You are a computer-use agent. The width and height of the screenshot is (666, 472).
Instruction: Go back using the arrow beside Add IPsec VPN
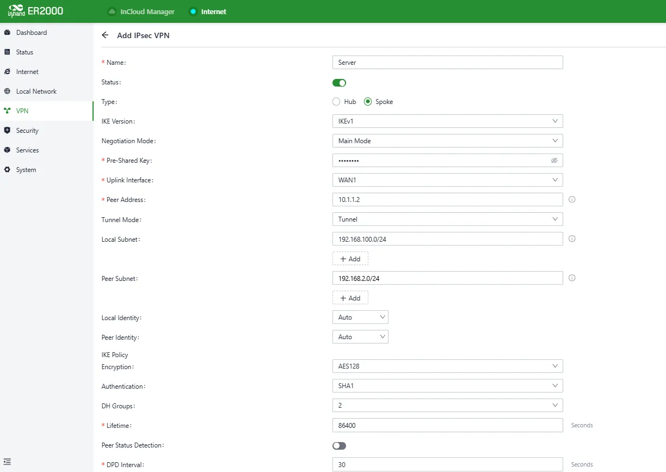click(x=106, y=35)
